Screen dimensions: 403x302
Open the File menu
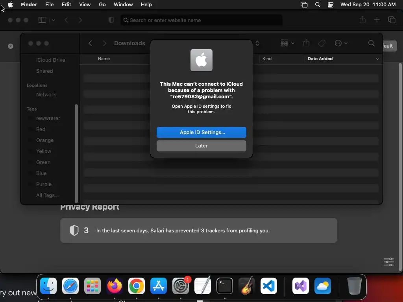pyautogui.click(x=49, y=4)
